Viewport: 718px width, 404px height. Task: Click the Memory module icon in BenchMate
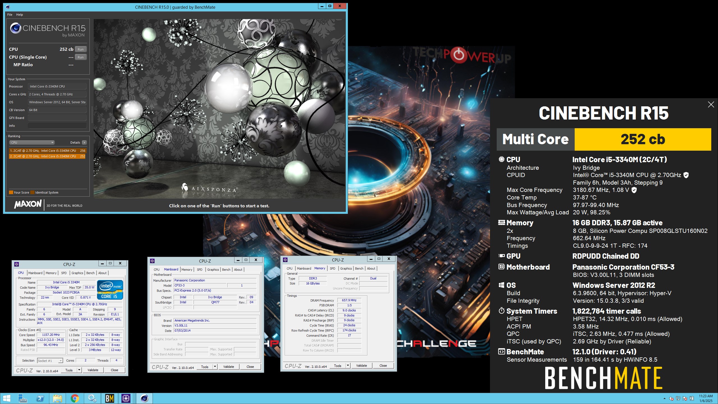pyautogui.click(x=501, y=222)
